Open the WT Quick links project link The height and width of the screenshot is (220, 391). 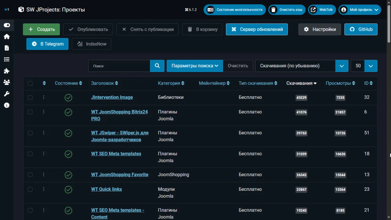pos(106,189)
